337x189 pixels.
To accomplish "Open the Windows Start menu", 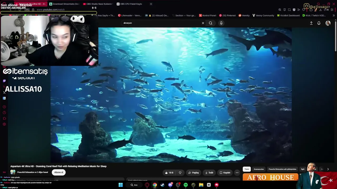I will pyautogui.click(x=121, y=185).
